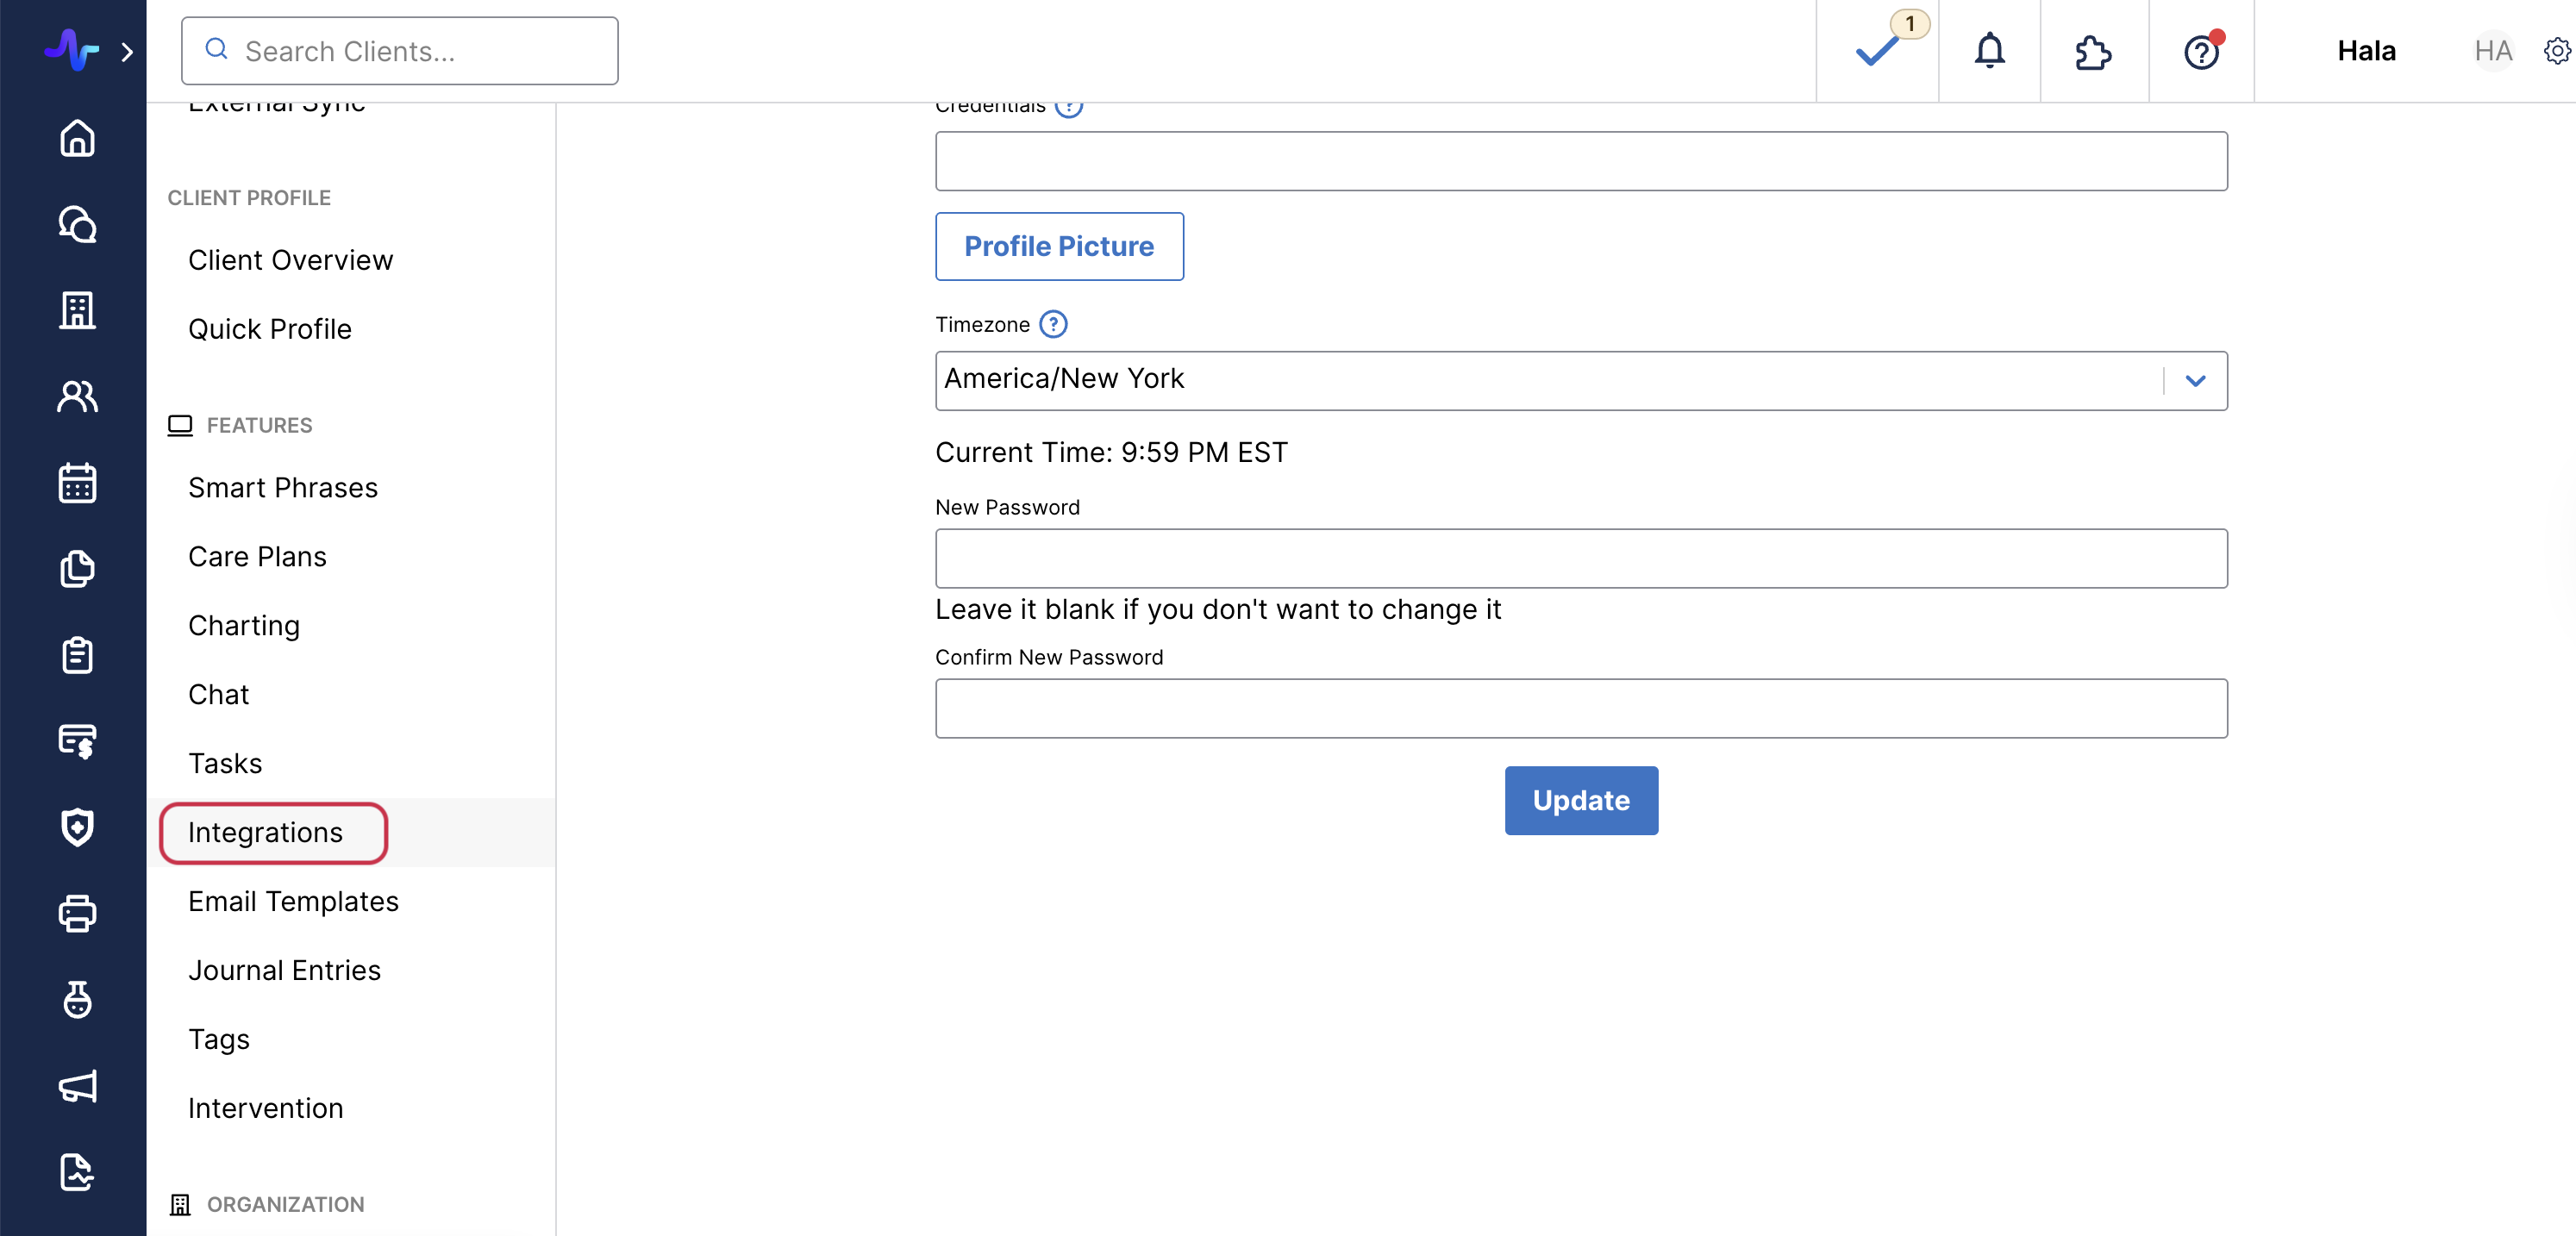Click the tasks checkmark with badge 1

click(1877, 51)
